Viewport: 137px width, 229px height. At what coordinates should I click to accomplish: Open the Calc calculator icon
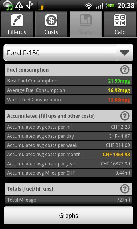point(120,20)
